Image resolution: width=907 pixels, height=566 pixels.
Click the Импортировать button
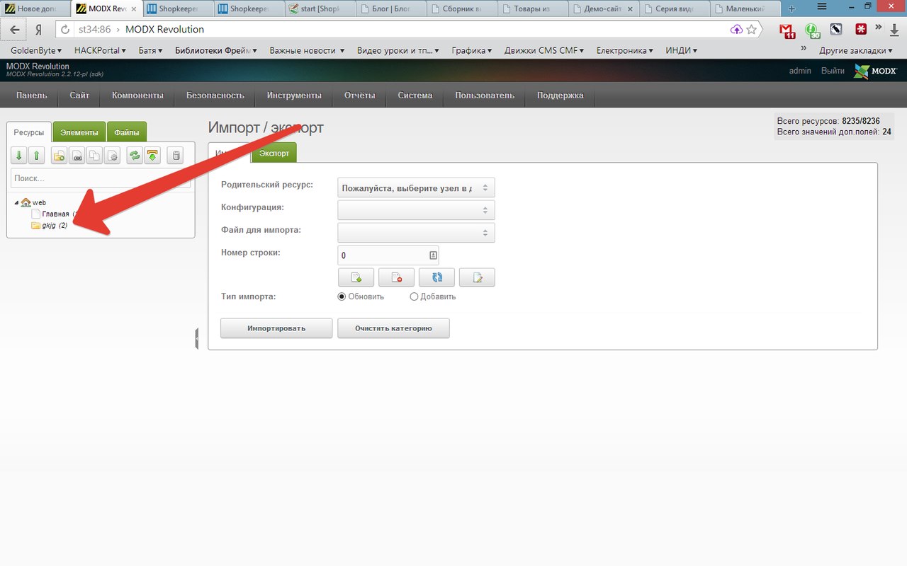[x=276, y=328]
